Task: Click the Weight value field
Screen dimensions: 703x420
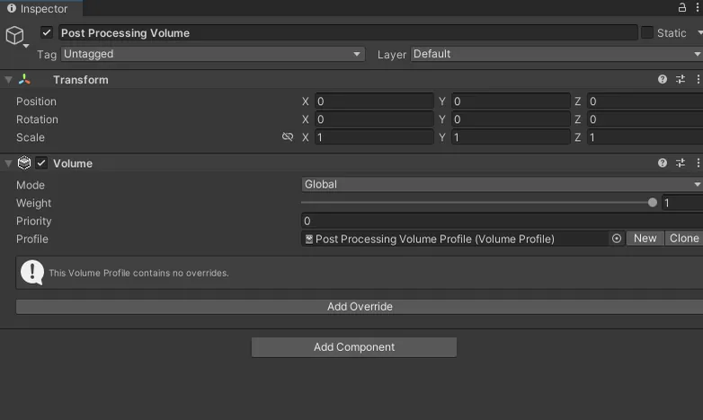Action: pyautogui.click(x=682, y=203)
